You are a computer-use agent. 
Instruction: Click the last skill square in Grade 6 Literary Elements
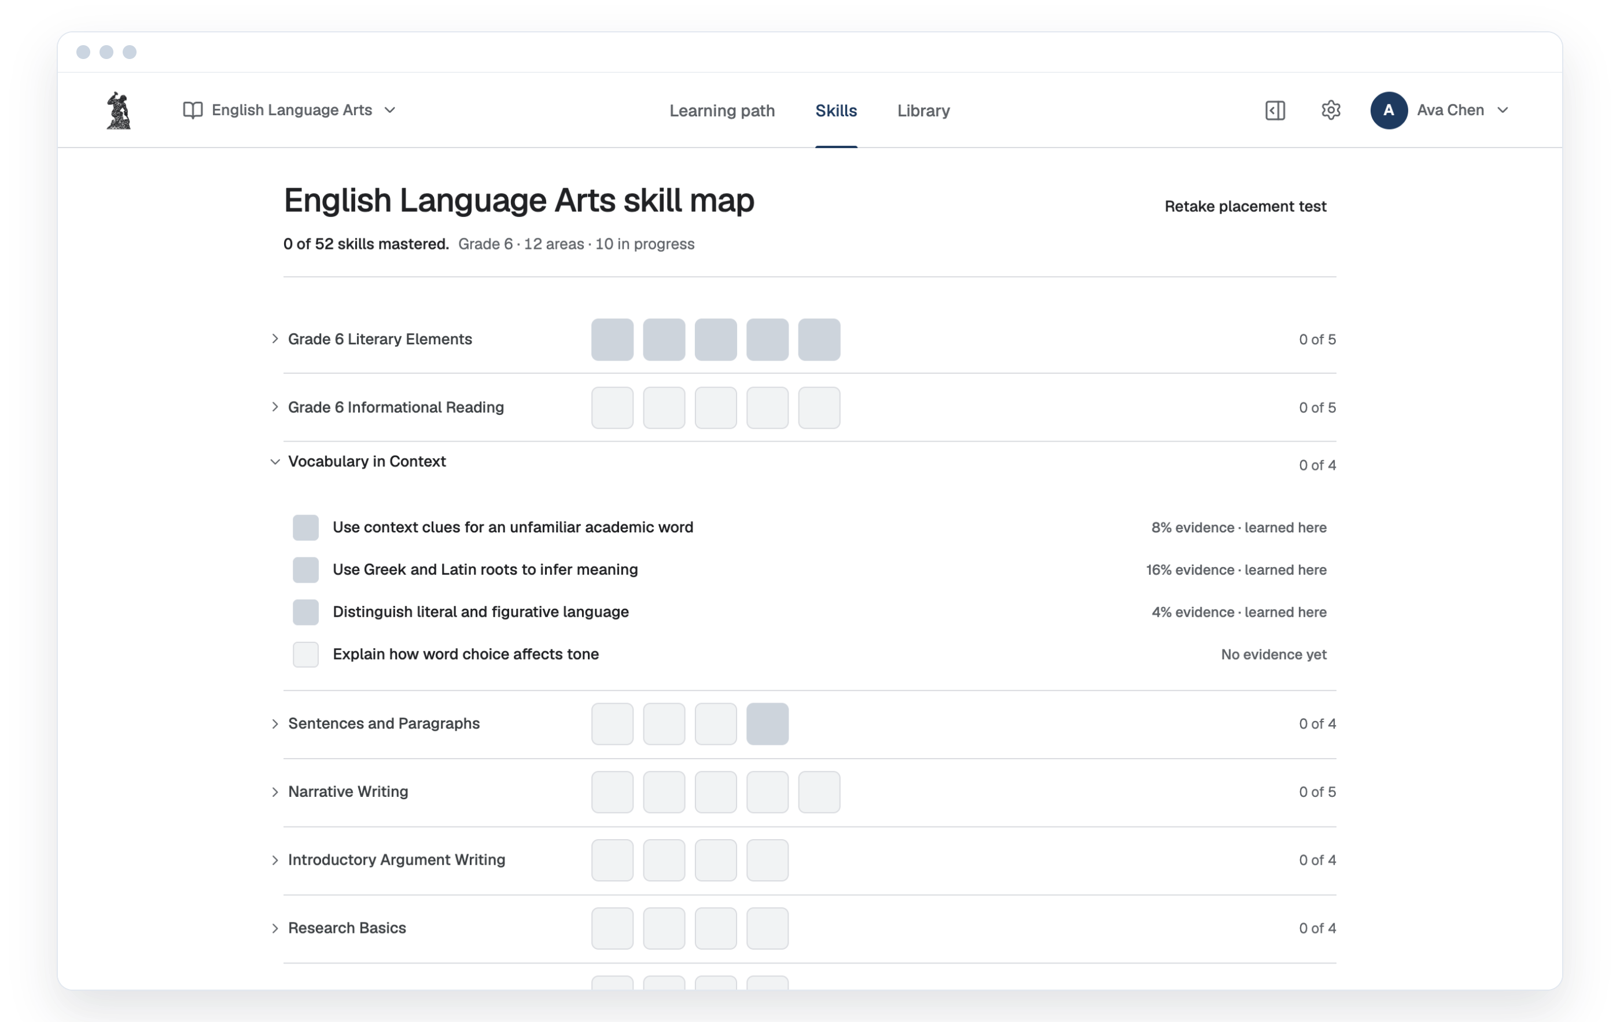tap(819, 340)
